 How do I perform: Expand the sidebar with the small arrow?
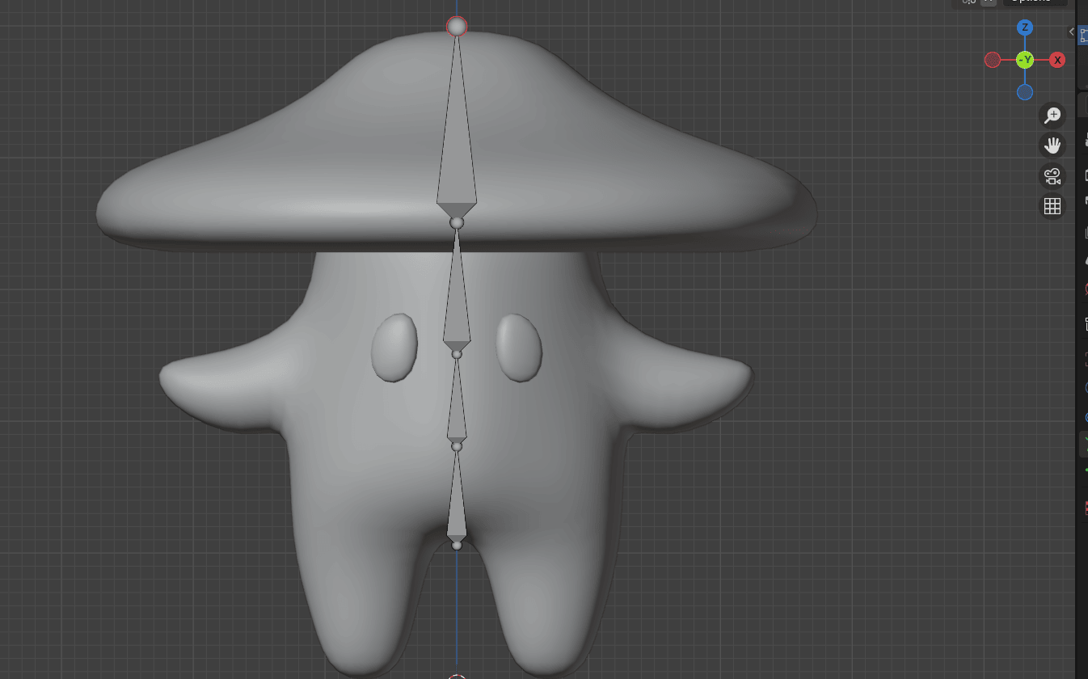point(1072,32)
